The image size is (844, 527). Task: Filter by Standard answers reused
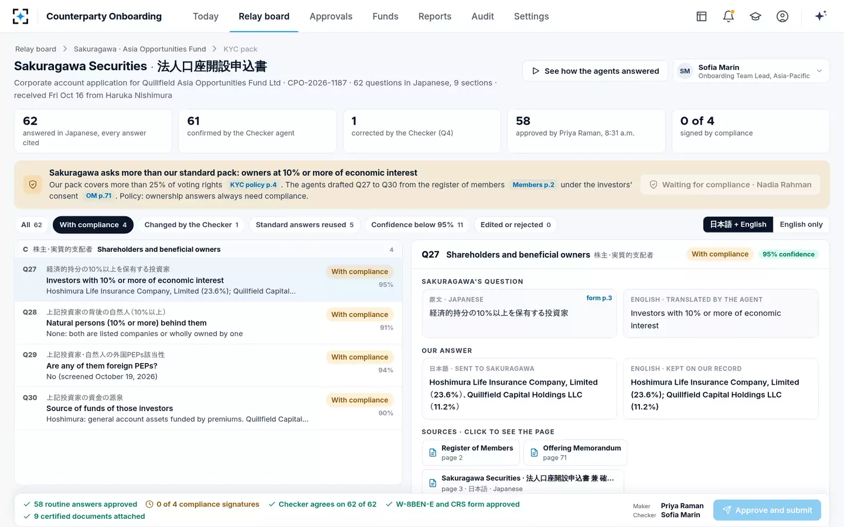click(x=305, y=225)
